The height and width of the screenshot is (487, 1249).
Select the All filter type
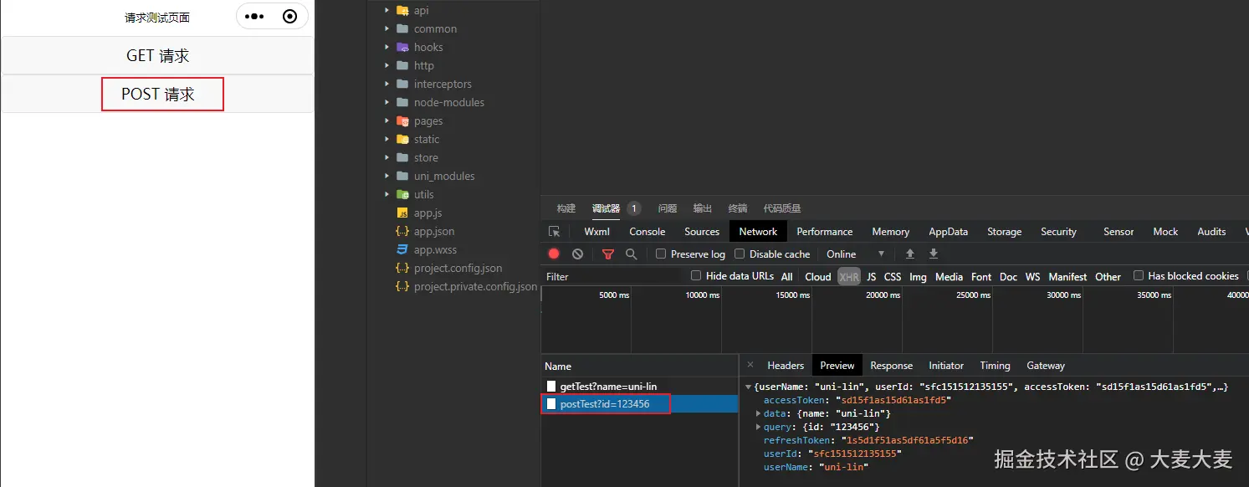pyautogui.click(x=787, y=277)
